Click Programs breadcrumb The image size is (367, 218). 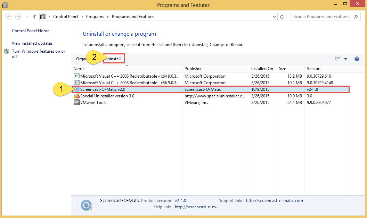(x=95, y=17)
